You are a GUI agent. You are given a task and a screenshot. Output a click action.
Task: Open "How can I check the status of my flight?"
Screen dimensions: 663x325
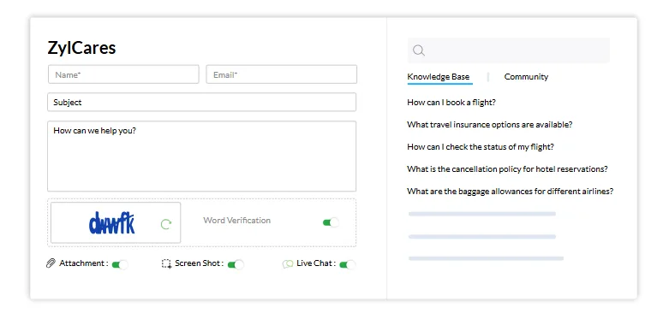tap(481, 147)
